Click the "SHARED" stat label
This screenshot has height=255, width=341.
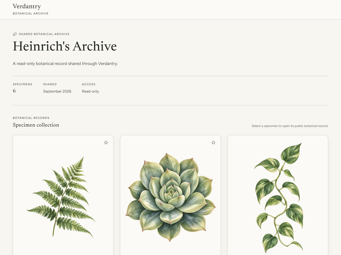click(50, 84)
